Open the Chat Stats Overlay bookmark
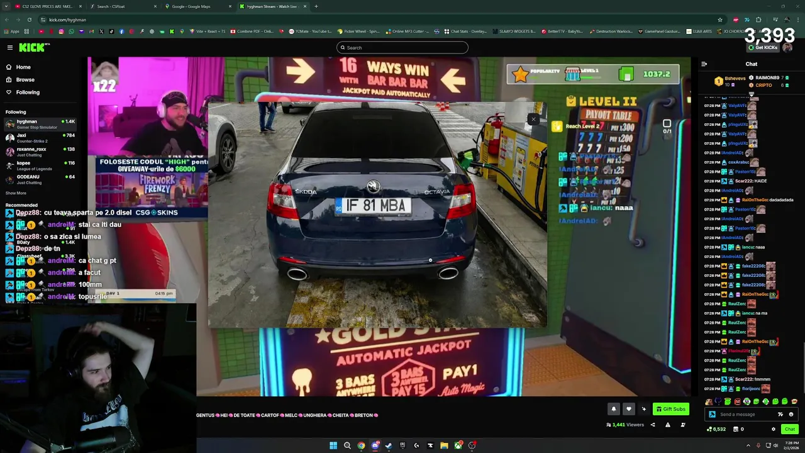The height and width of the screenshot is (453, 805). (x=465, y=31)
